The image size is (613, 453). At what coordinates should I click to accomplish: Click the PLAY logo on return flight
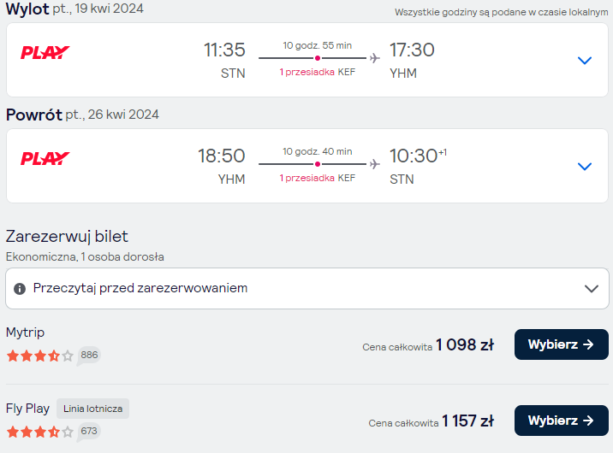(45, 158)
